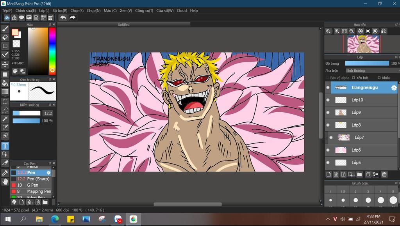Select the Pen (Sharp) brush
Viewport: 400px width, 226px height.
pos(30,179)
